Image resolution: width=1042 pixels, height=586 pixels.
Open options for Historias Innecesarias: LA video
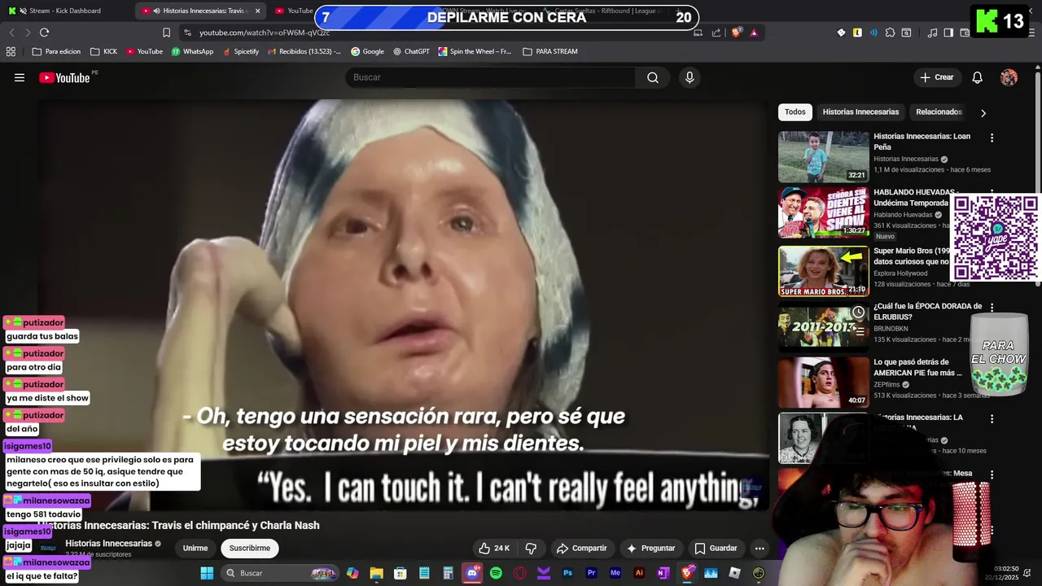(x=992, y=418)
